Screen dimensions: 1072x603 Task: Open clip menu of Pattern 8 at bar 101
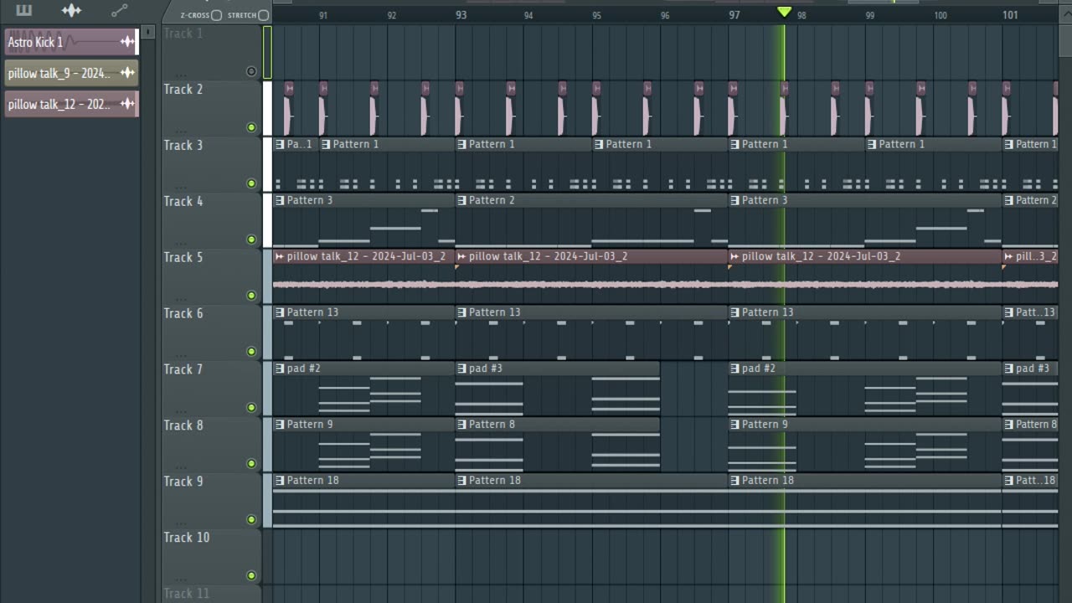coord(1009,425)
